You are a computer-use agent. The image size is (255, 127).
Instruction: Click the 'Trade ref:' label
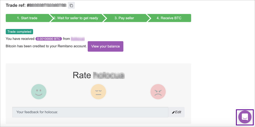tap(16, 5)
